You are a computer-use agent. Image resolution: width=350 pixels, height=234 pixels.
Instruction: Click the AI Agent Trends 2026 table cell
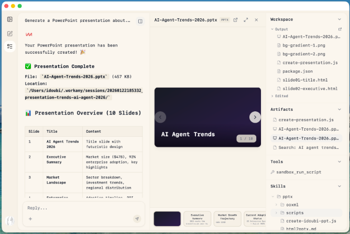62,144
